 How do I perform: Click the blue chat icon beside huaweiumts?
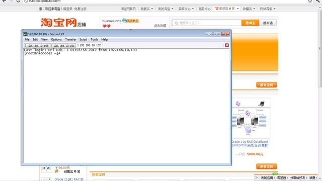(x=124, y=20)
